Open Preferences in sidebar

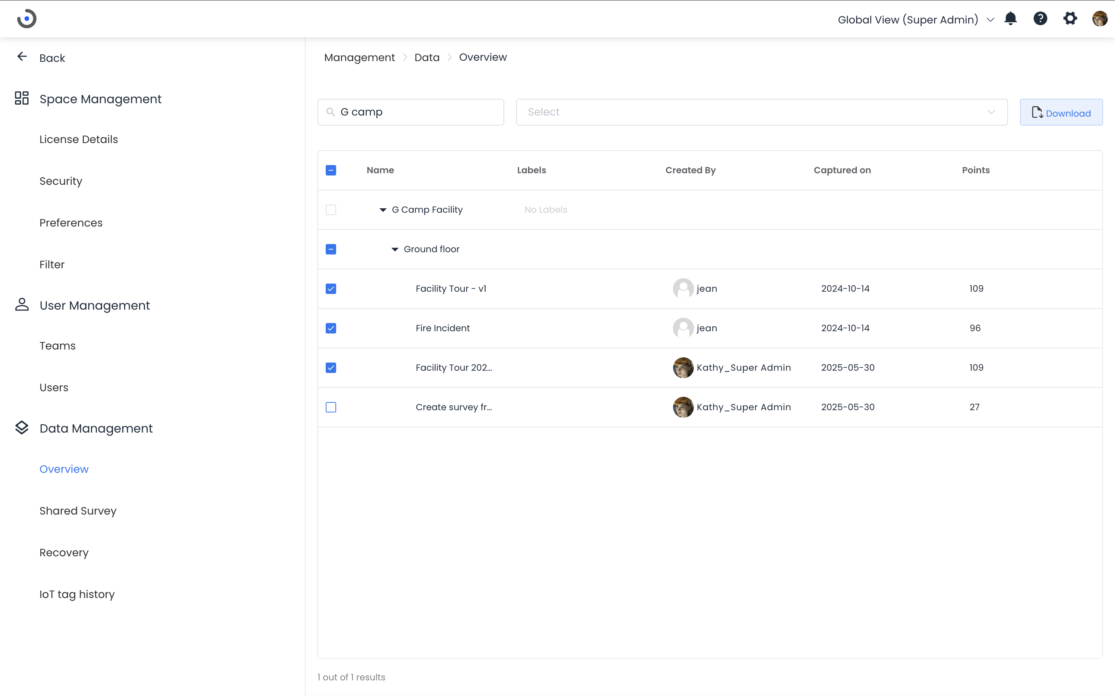pos(71,223)
